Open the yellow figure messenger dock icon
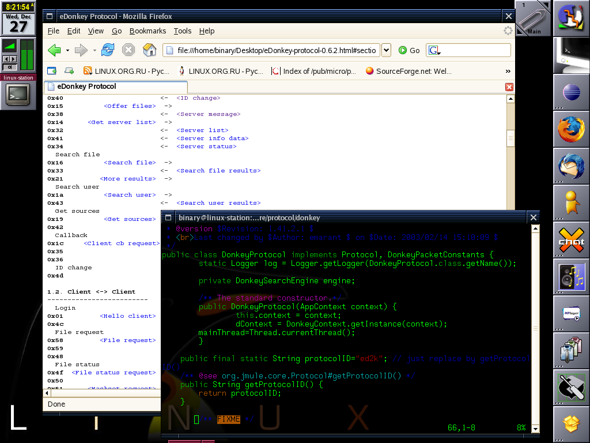Screen dimensions: 590x443 tap(571, 202)
